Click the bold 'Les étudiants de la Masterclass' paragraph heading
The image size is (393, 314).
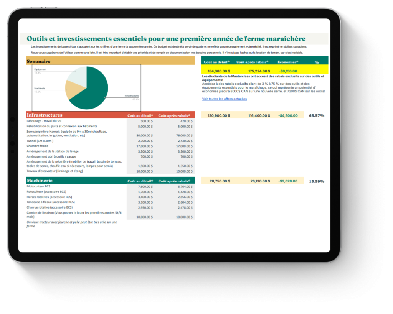(263, 78)
